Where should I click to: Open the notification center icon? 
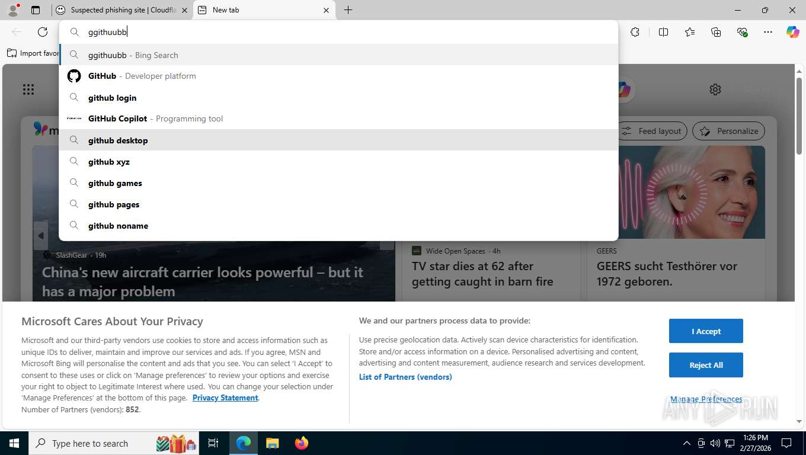click(x=786, y=443)
